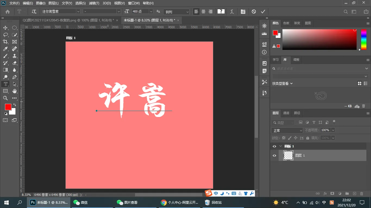Select the Spot Healing Brush tool
Image resolution: width=371 pixels, height=208 pixels.
(14, 49)
